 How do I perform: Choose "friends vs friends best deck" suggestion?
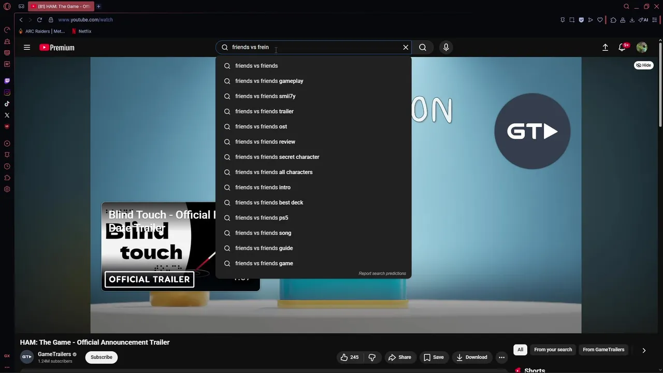313,203
